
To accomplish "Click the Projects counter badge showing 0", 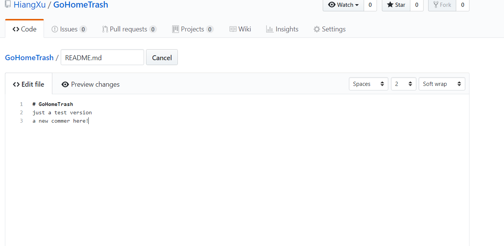I will [x=210, y=30].
